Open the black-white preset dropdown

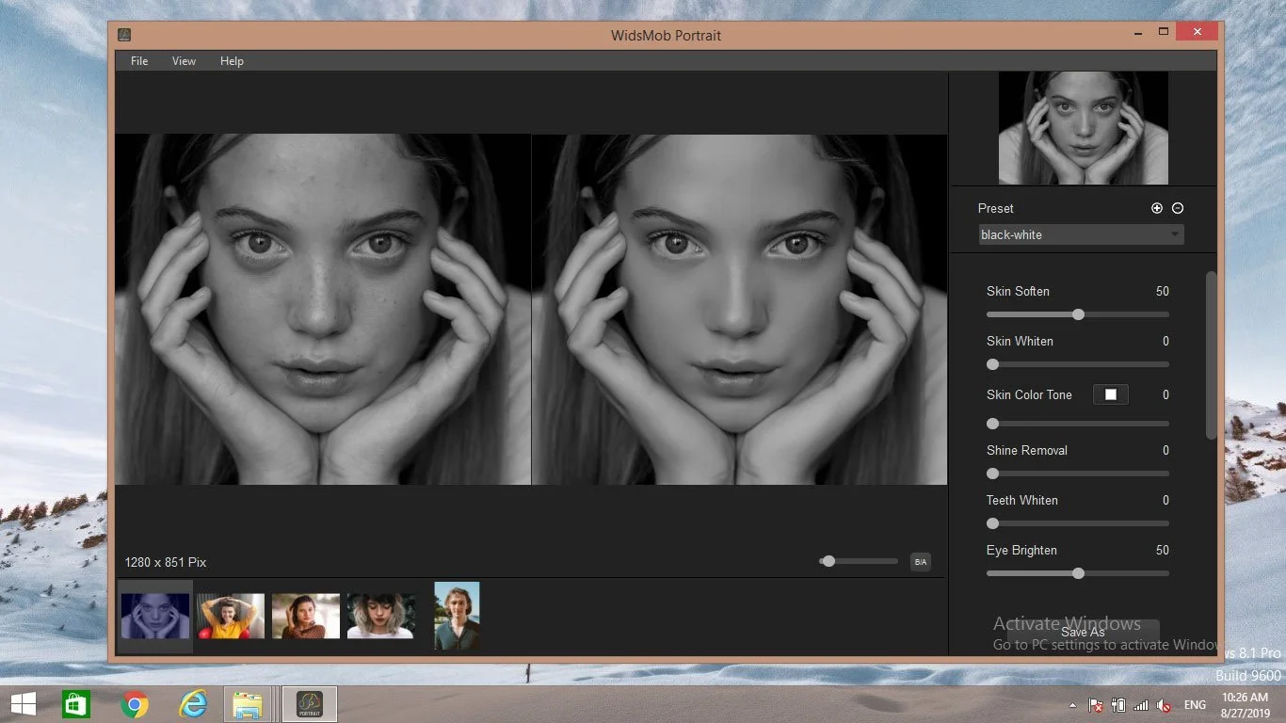pyautogui.click(x=1080, y=234)
